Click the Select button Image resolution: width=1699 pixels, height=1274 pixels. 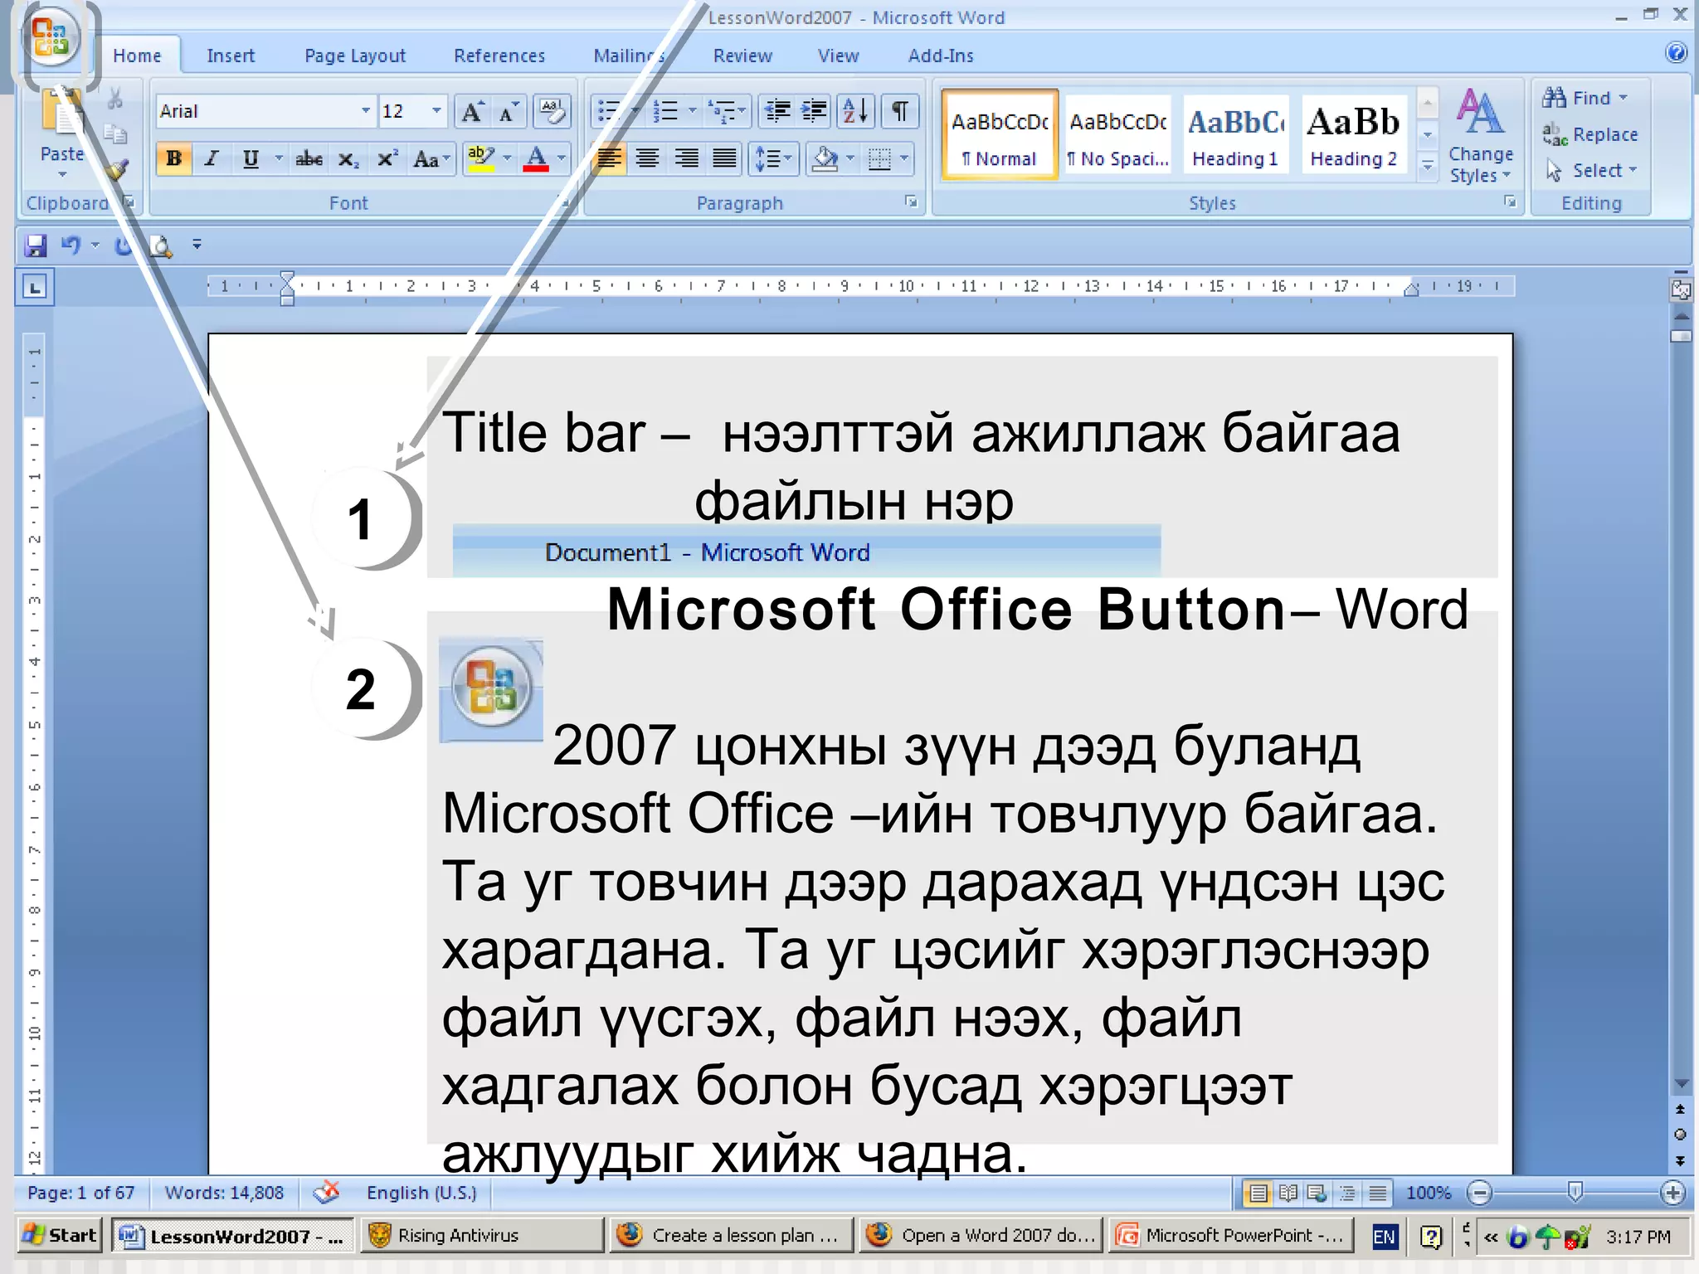point(1591,170)
